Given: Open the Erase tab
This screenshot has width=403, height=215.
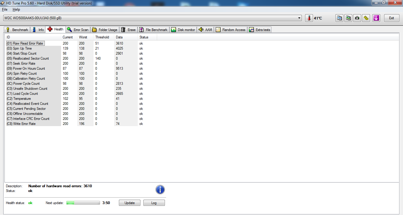Looking at the screenshot, I should (128, 30).
